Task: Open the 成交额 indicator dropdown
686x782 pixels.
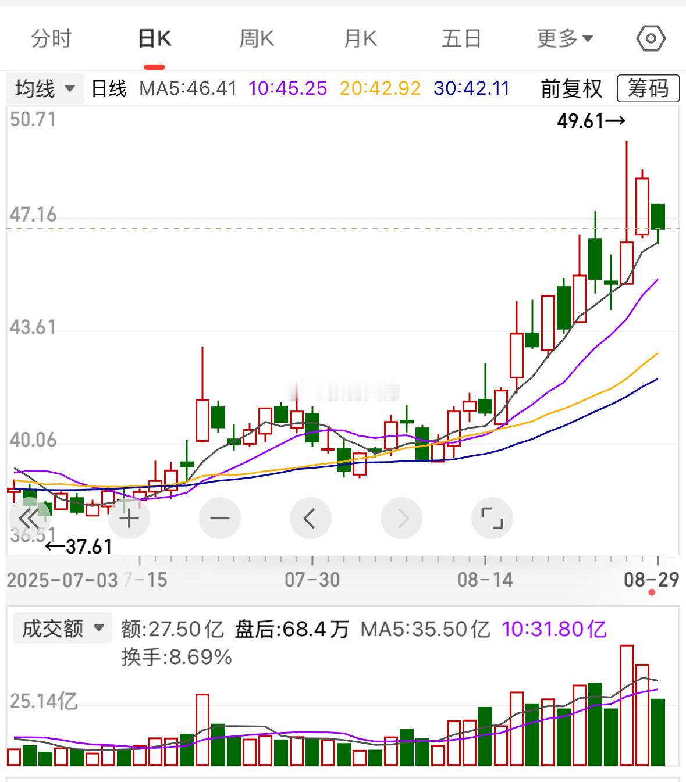Action: (x=63, y=629)
